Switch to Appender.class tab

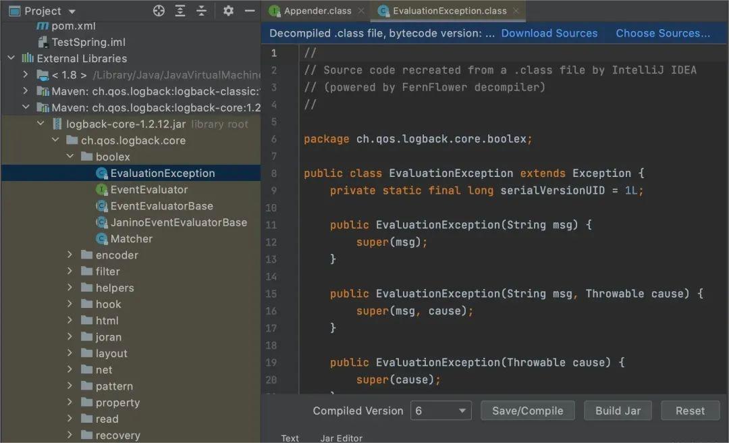tap(317, 11)
